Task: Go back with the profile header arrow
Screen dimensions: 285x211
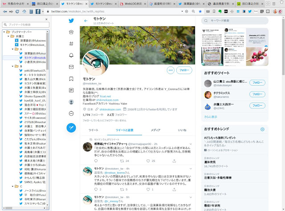Action: click(x=86, y=21)
